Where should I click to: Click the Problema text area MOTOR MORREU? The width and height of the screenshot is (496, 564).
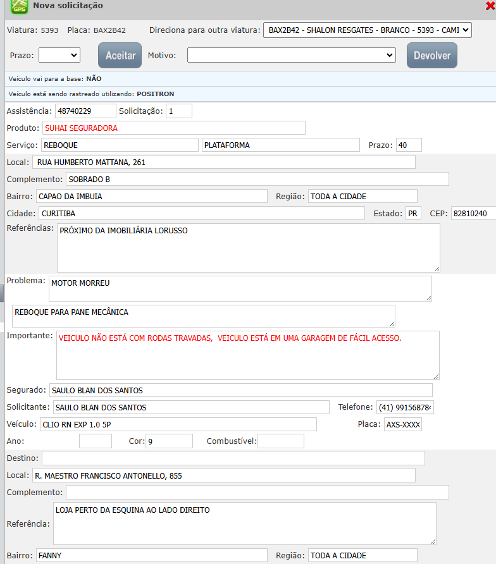click(x=240, y=289)
